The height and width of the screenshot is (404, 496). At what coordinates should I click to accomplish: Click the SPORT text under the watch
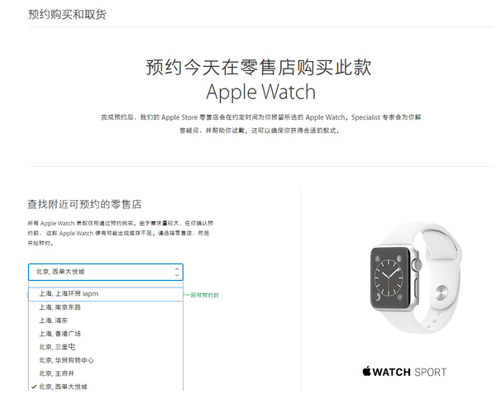(430, 373)
